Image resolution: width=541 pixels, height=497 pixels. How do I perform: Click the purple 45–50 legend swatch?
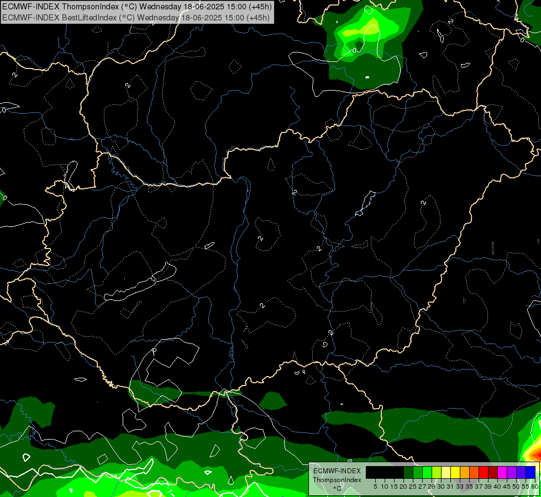point(512,472)
